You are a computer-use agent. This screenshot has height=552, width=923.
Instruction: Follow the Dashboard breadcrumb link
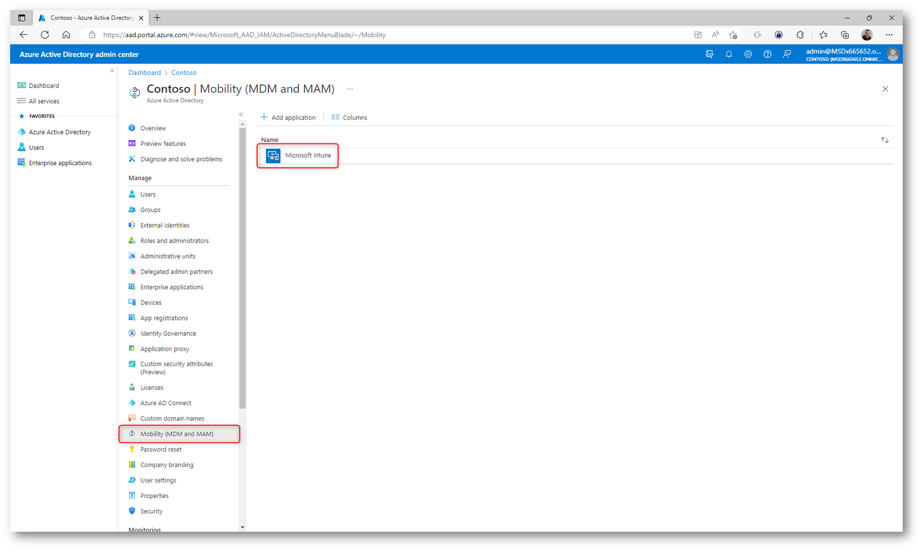144,72
